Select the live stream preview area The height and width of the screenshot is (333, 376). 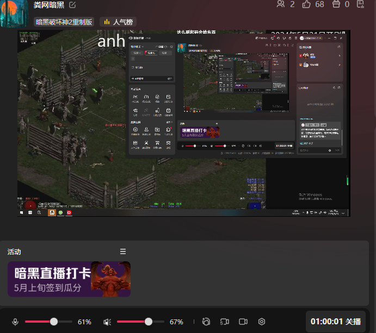click(x=184, y=123)
